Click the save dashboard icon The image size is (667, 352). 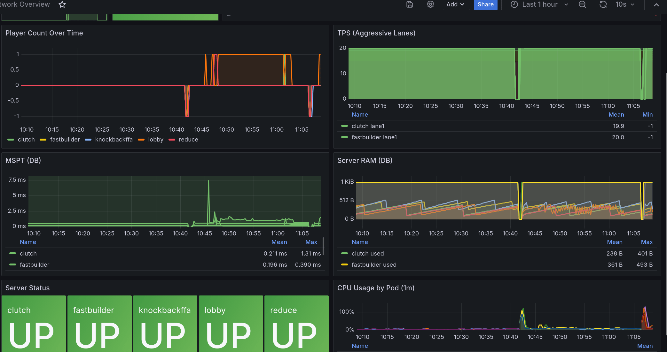(410, 4)
